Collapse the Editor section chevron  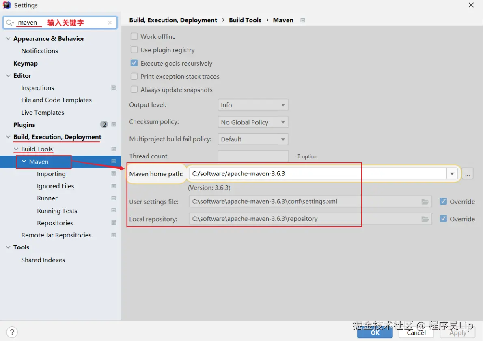tap(8, 75)
